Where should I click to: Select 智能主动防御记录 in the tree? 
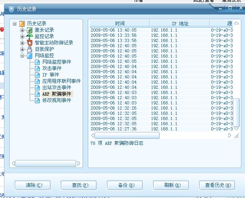coord(54,43)
